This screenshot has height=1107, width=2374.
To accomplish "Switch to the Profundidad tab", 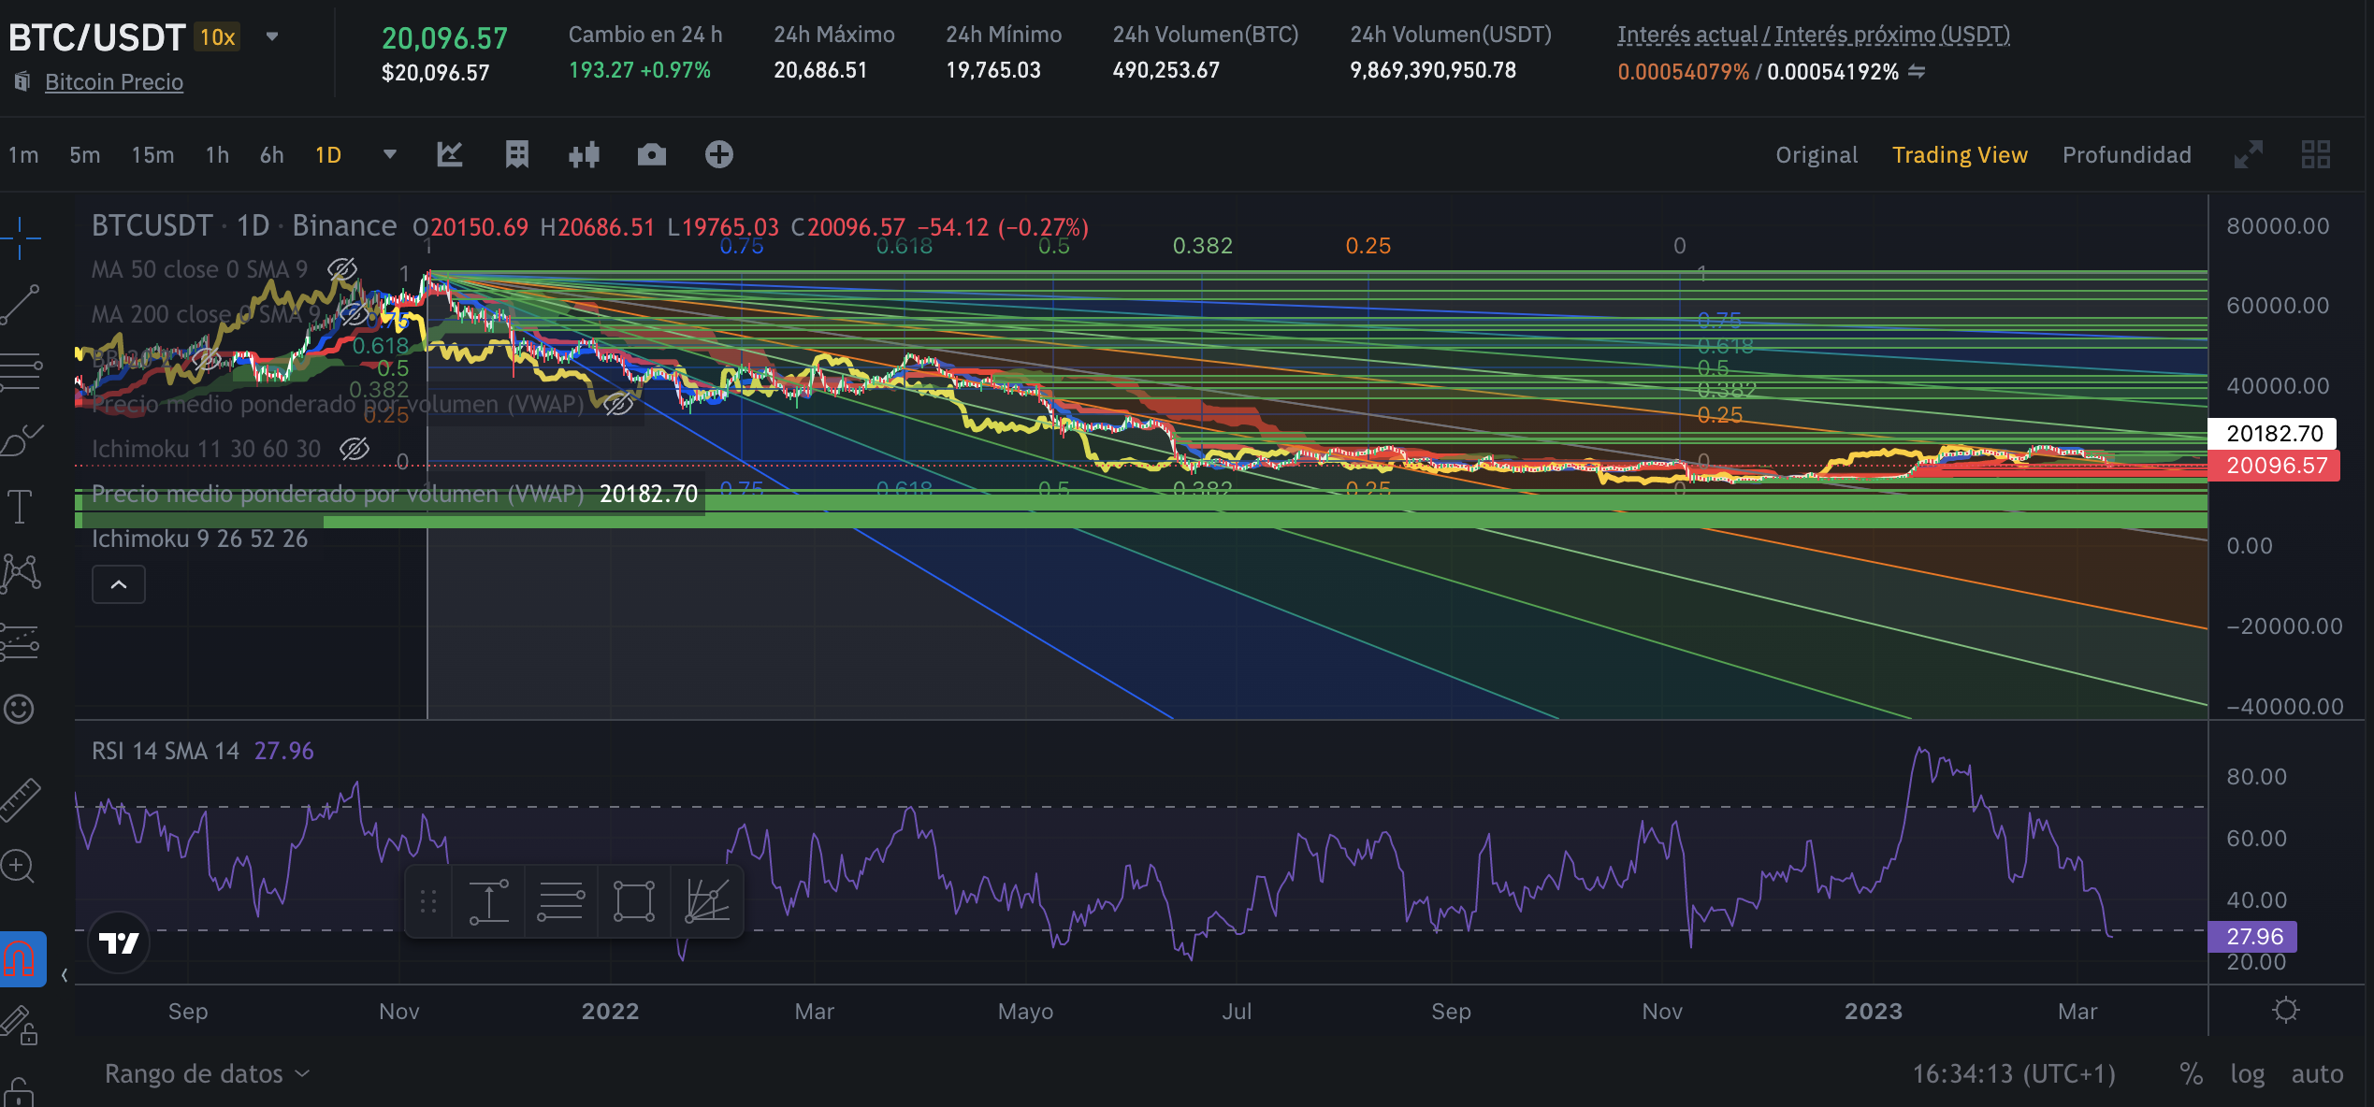I will pos(2126,154).
